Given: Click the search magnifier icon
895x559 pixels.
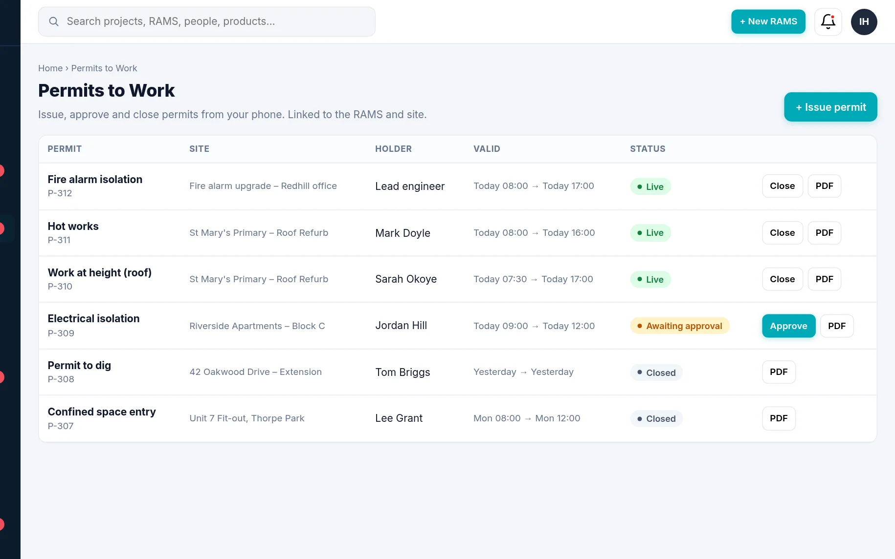Looking at the screenshot, I should [x=54, y=21].
